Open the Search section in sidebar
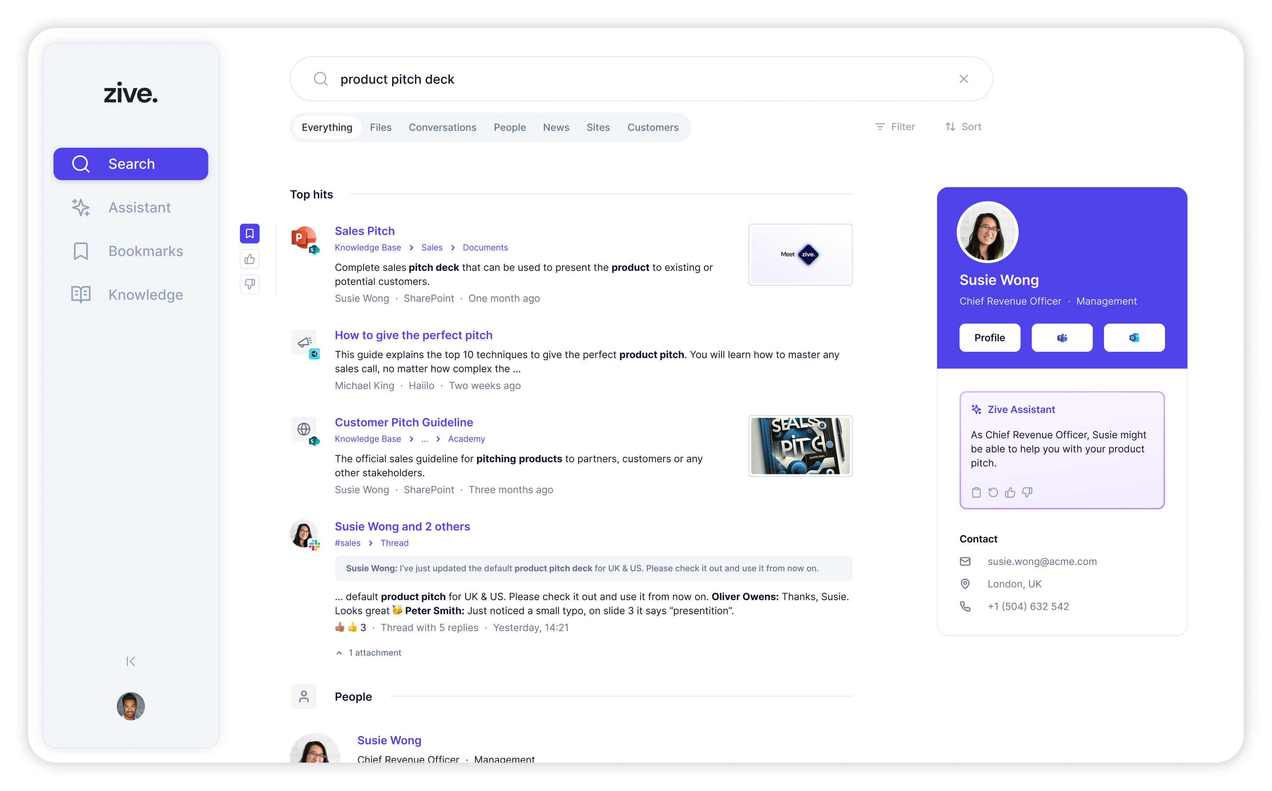1272x791 pixels. pos(131,164)
